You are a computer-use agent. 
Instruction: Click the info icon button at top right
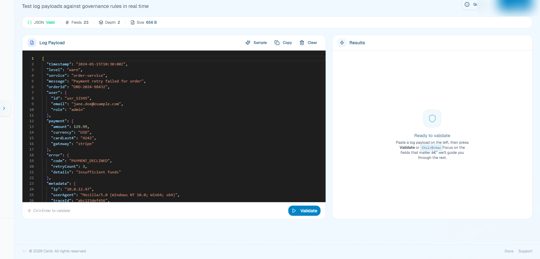467,4
